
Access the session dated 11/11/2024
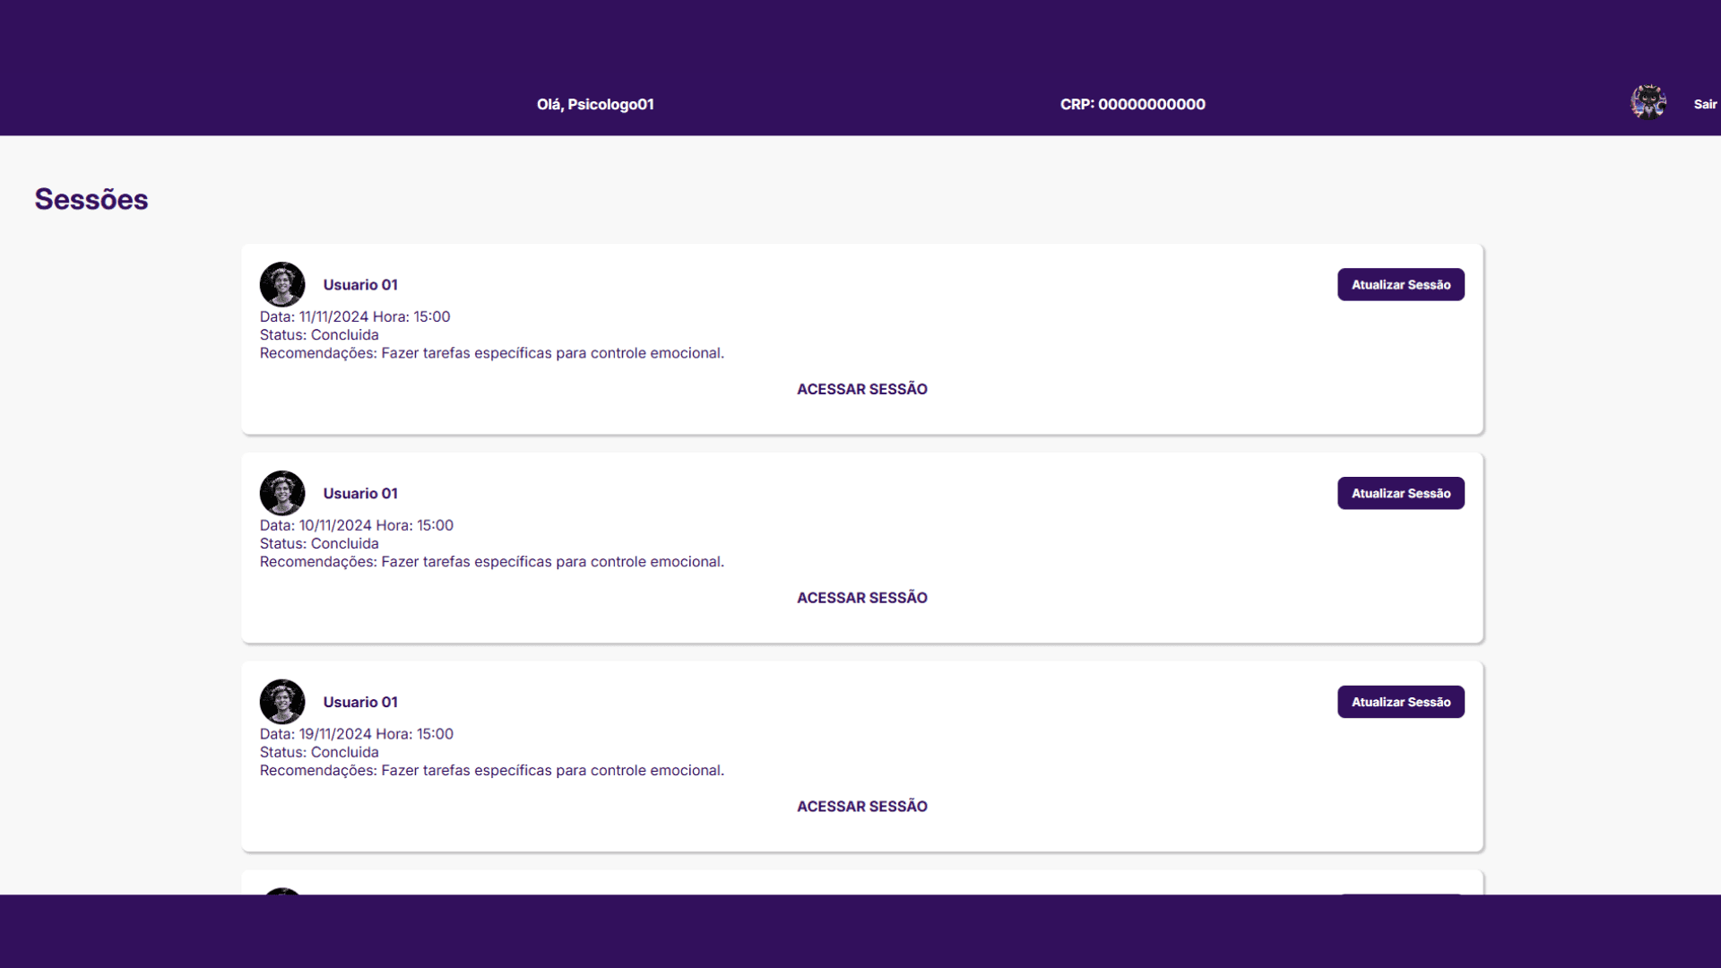coord(862,389)
